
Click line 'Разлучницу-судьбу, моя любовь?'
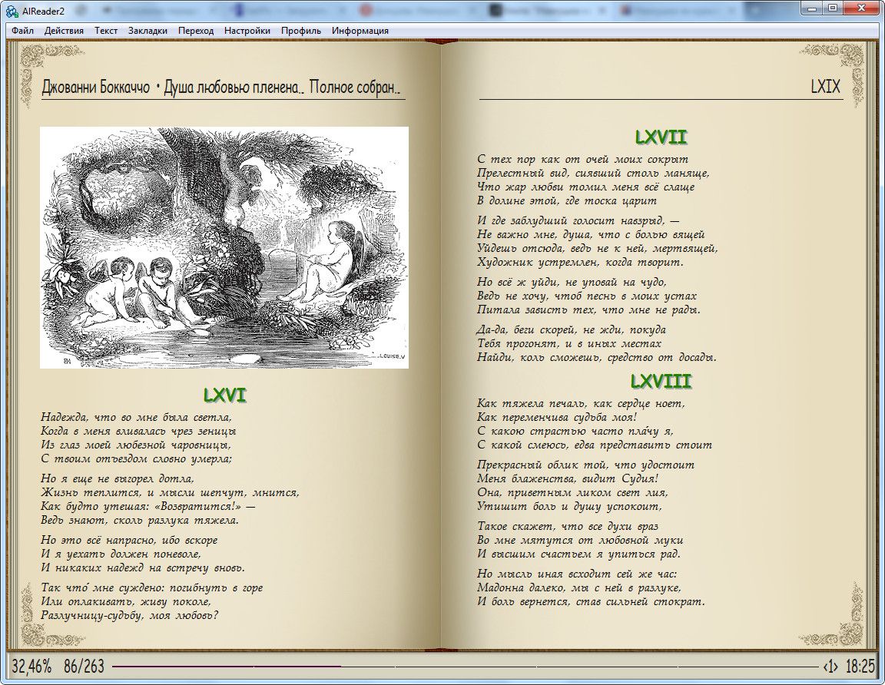tap(129, 616)
